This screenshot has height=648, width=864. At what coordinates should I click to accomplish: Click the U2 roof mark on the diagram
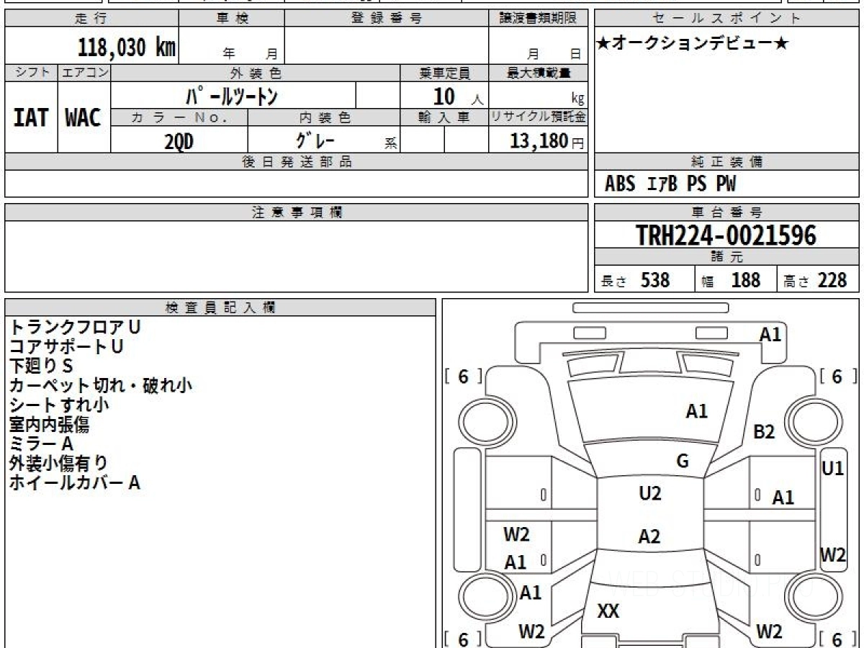click(650, 493)
